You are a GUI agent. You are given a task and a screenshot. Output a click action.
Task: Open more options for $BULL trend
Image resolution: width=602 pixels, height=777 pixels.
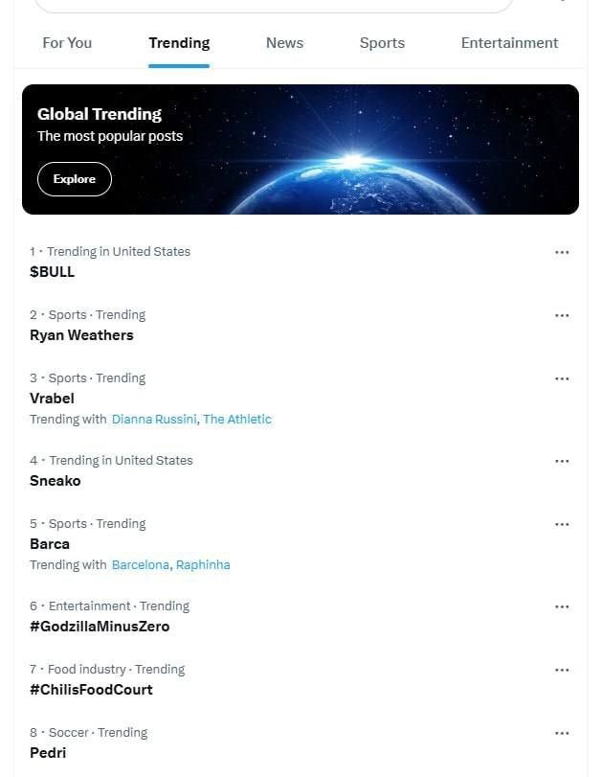(562, 252)
